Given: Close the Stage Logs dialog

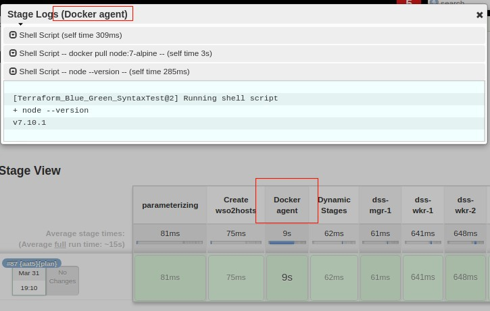Looking at the screenshot, I should click(x=479, y=15).
